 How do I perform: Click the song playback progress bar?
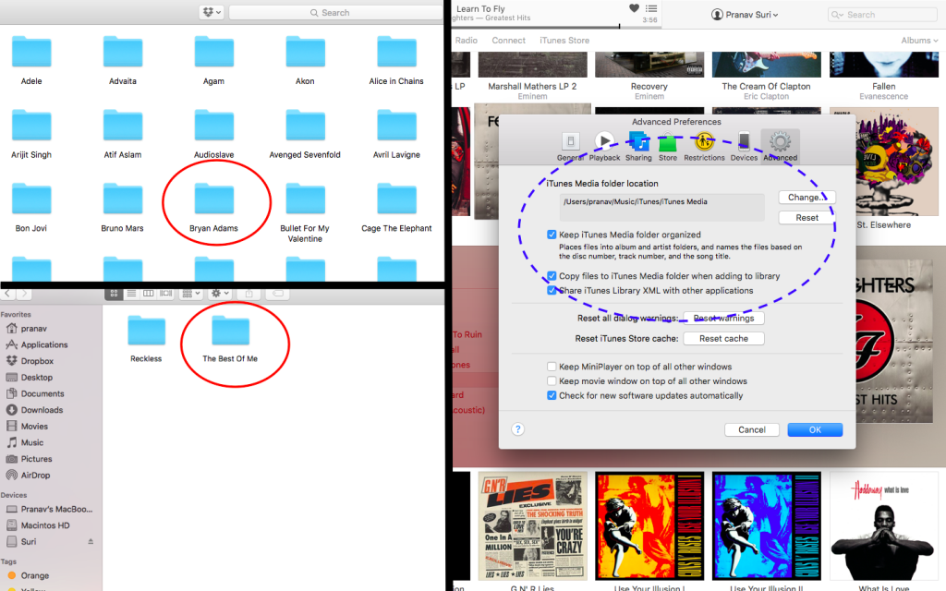(554, 28)
